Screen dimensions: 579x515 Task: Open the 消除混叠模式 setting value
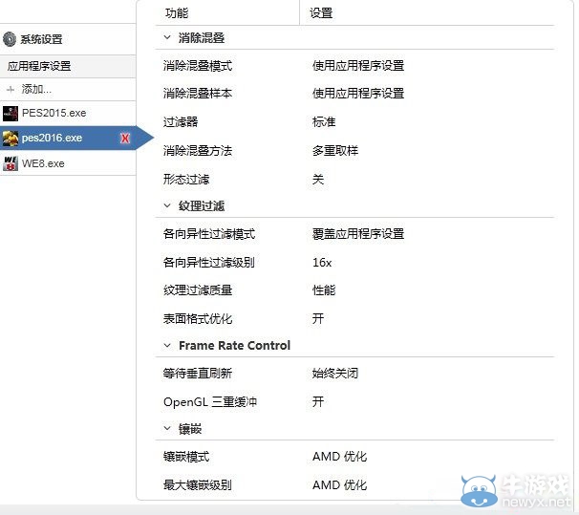point(357,66)
